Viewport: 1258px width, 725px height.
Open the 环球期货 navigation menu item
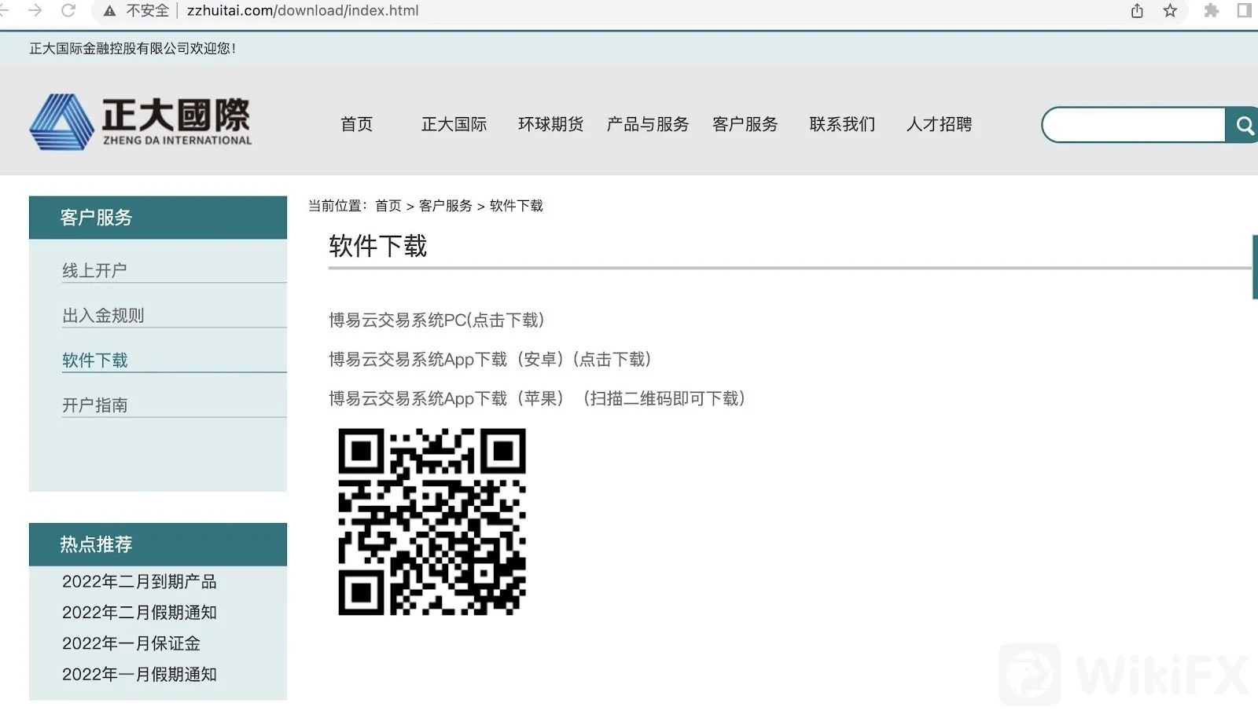tap(550, 124)
